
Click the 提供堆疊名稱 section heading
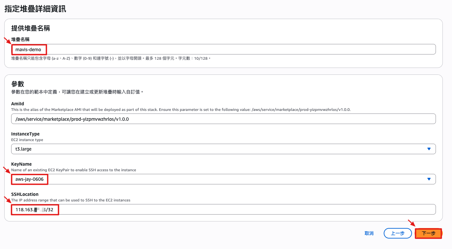[x=31, y=28]
